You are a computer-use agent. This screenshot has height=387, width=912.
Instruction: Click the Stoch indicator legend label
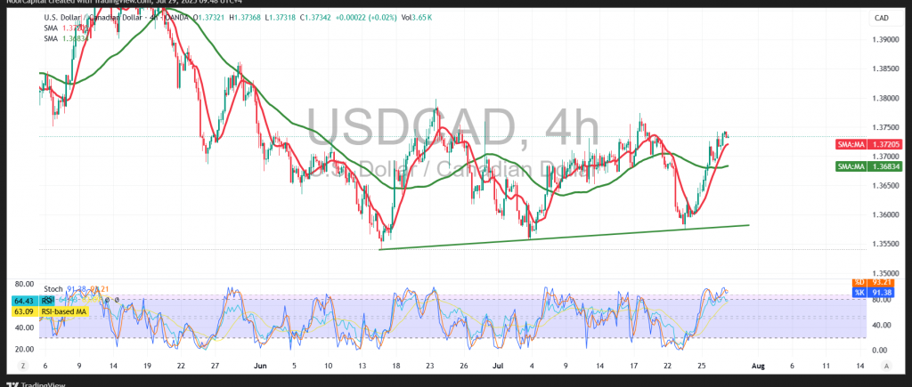pyautogui.click(x=53, y=289)
